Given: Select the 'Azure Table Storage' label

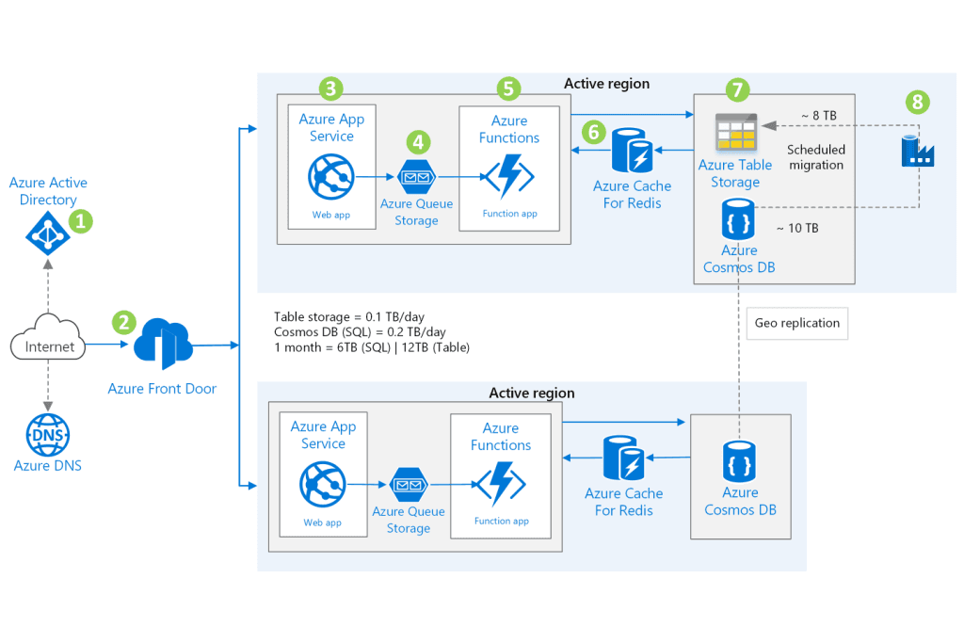Looking at the screenshot, I should [x=735, y=174].
